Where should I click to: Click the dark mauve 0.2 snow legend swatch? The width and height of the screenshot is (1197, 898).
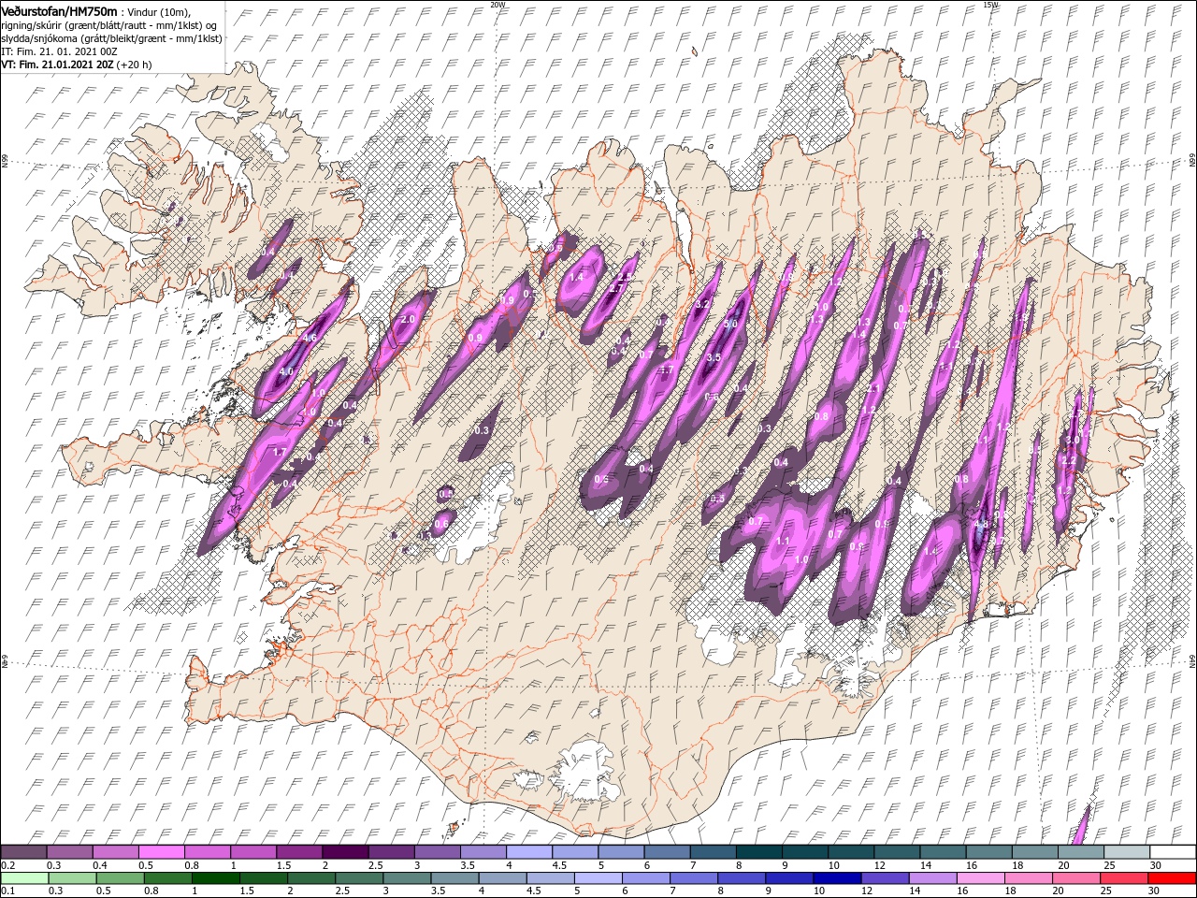click(24, 852)
